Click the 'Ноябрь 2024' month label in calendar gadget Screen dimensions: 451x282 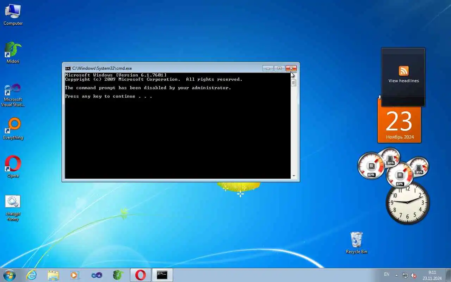400,137
